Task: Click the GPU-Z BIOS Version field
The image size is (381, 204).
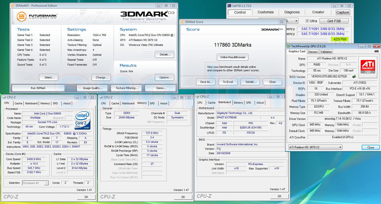Action: pyautogui.click(x=329, y=76)
